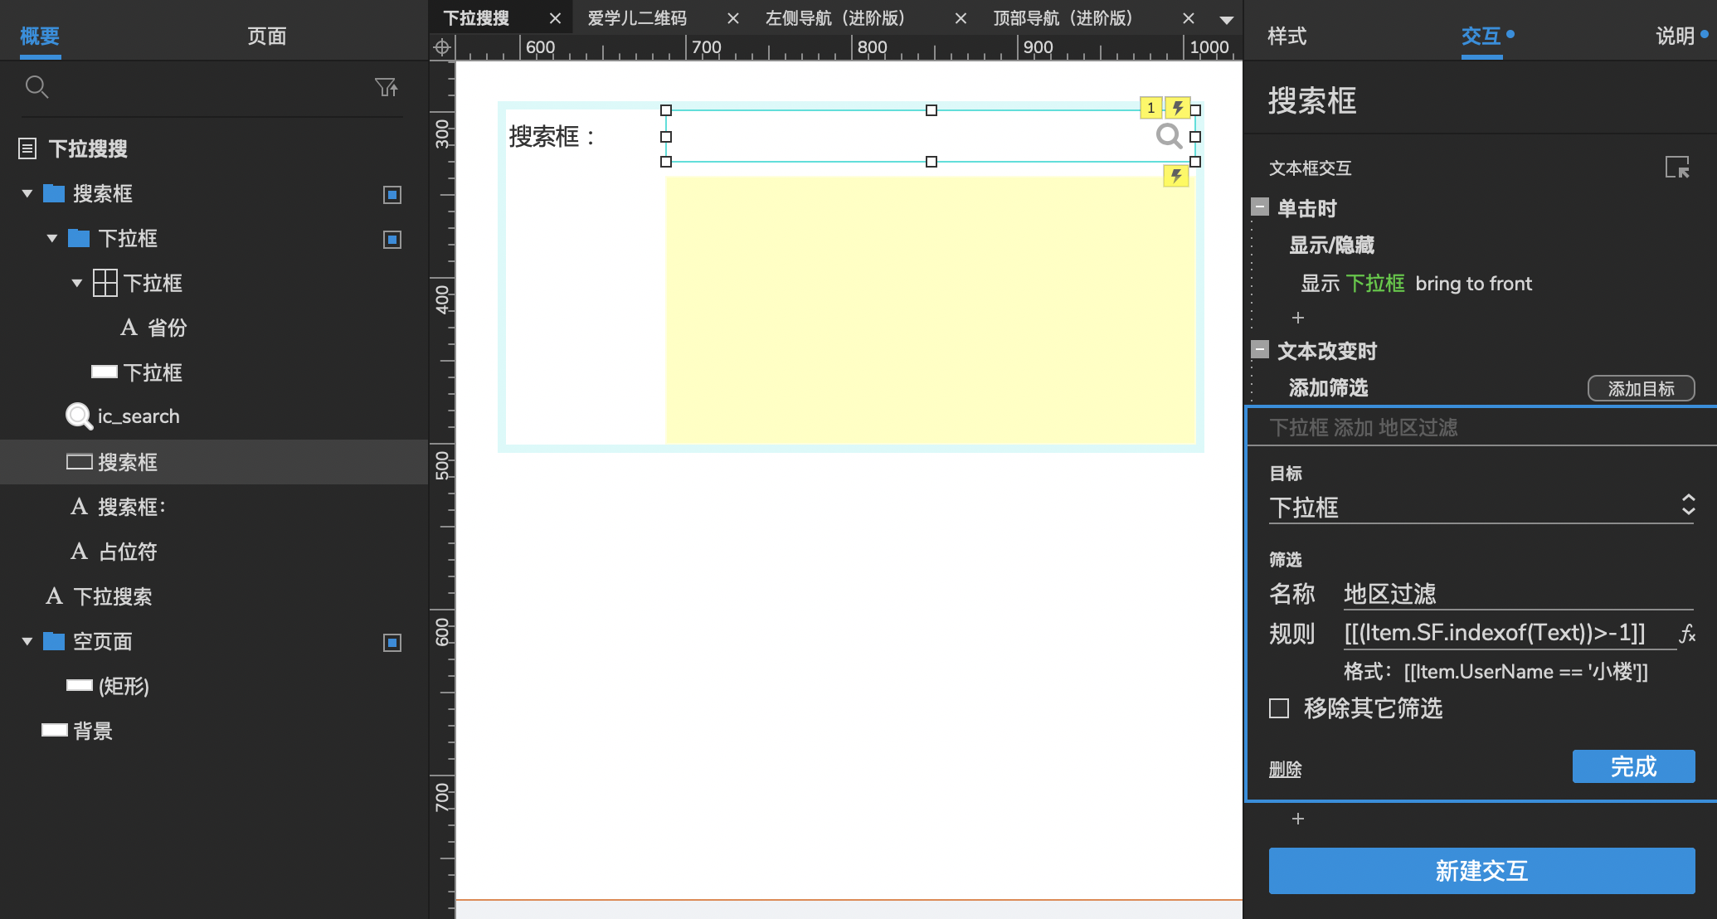Collapse the 下拉框 repeater tree node
This screenshot has width=1717, height=919.
click(x=77, y=283)
